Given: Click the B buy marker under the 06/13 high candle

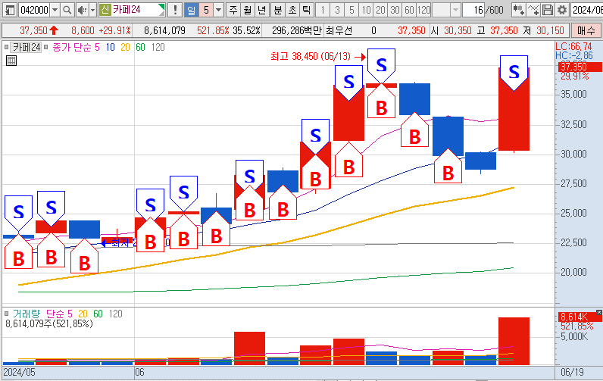Looking at the screenshot, I should (381, 103).
